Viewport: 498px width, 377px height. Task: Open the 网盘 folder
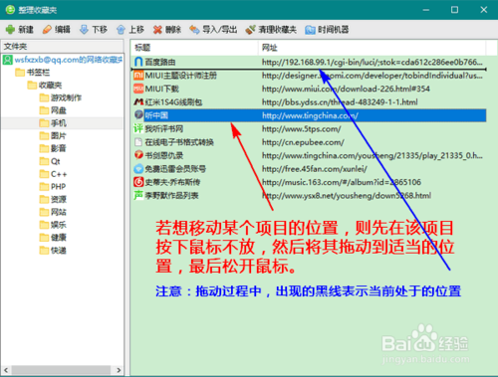point(53,110)
